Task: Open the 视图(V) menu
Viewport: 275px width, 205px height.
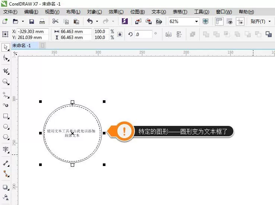Action: coord(52,12)
